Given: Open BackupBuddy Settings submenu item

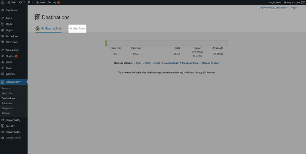Looking at the screenshot, I should pos(6,113).
